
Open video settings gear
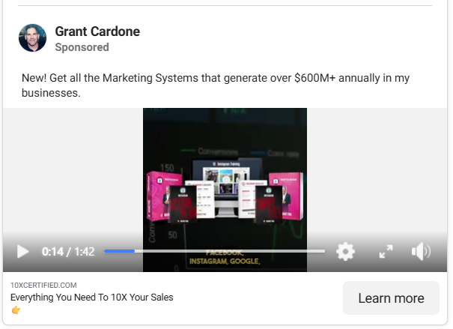click(x=345, y=252)
